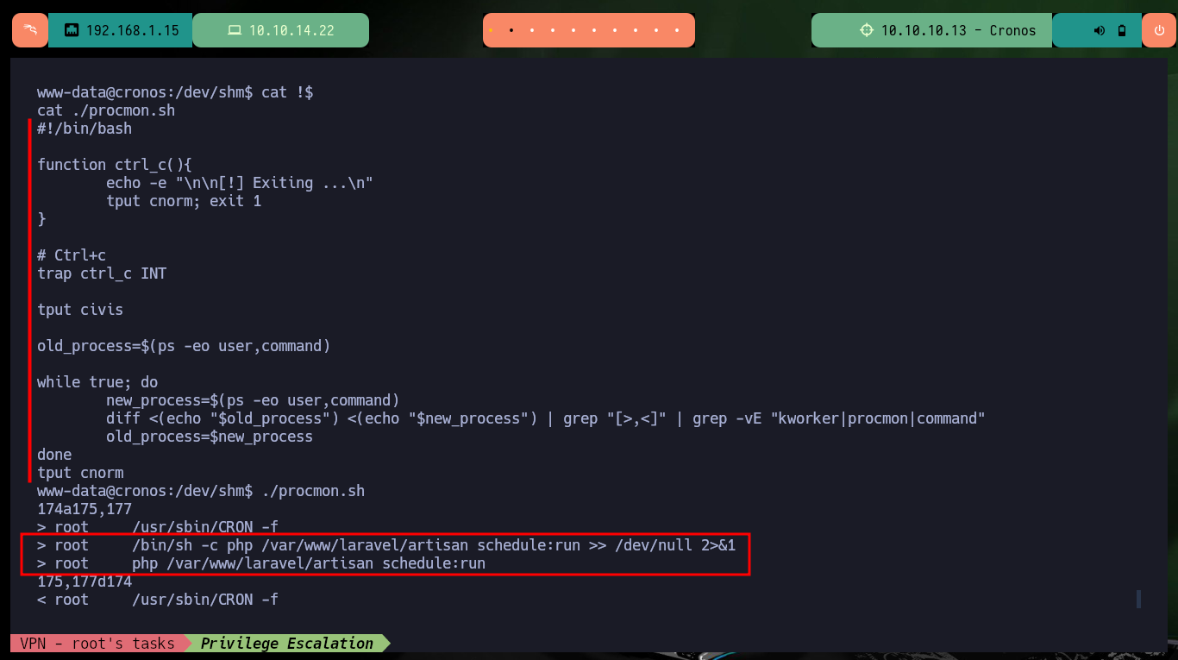Select the "Privilege Escalation" status segment
The height and width of the screenshot is (660, 1178).
287,643
